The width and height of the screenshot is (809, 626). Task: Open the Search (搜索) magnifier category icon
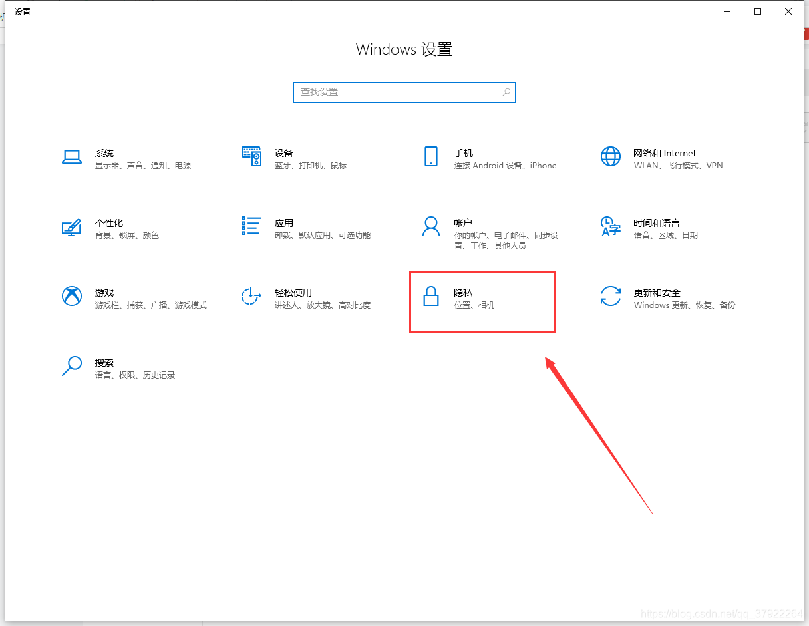tap(71, 366)
